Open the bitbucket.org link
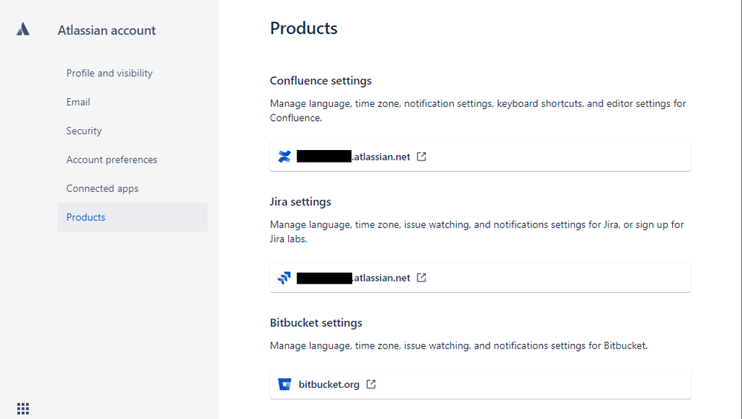The image size is (742, 419). click(x=329, y=384)
